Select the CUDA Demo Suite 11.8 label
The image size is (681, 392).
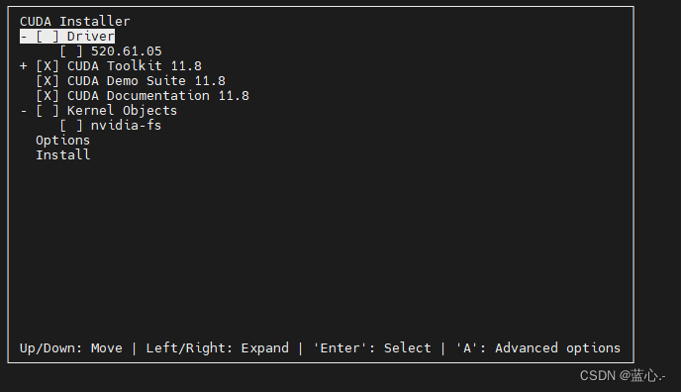click(146, 81)
